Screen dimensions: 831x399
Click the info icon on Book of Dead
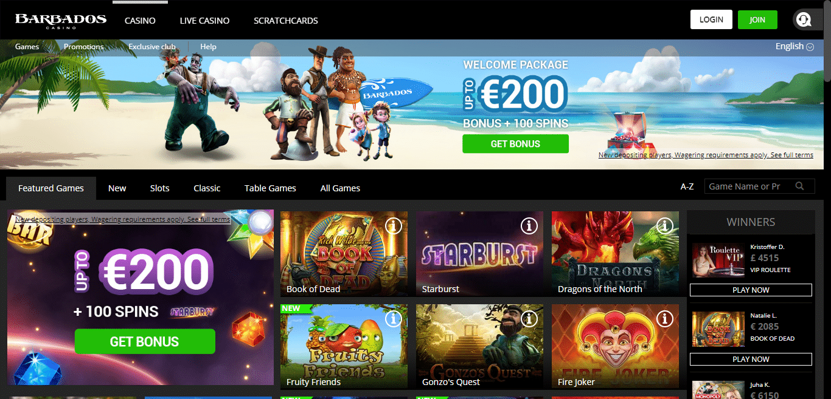394,226
